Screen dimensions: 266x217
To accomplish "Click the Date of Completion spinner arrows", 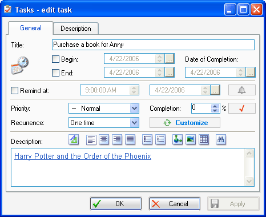I will [241, 73].
